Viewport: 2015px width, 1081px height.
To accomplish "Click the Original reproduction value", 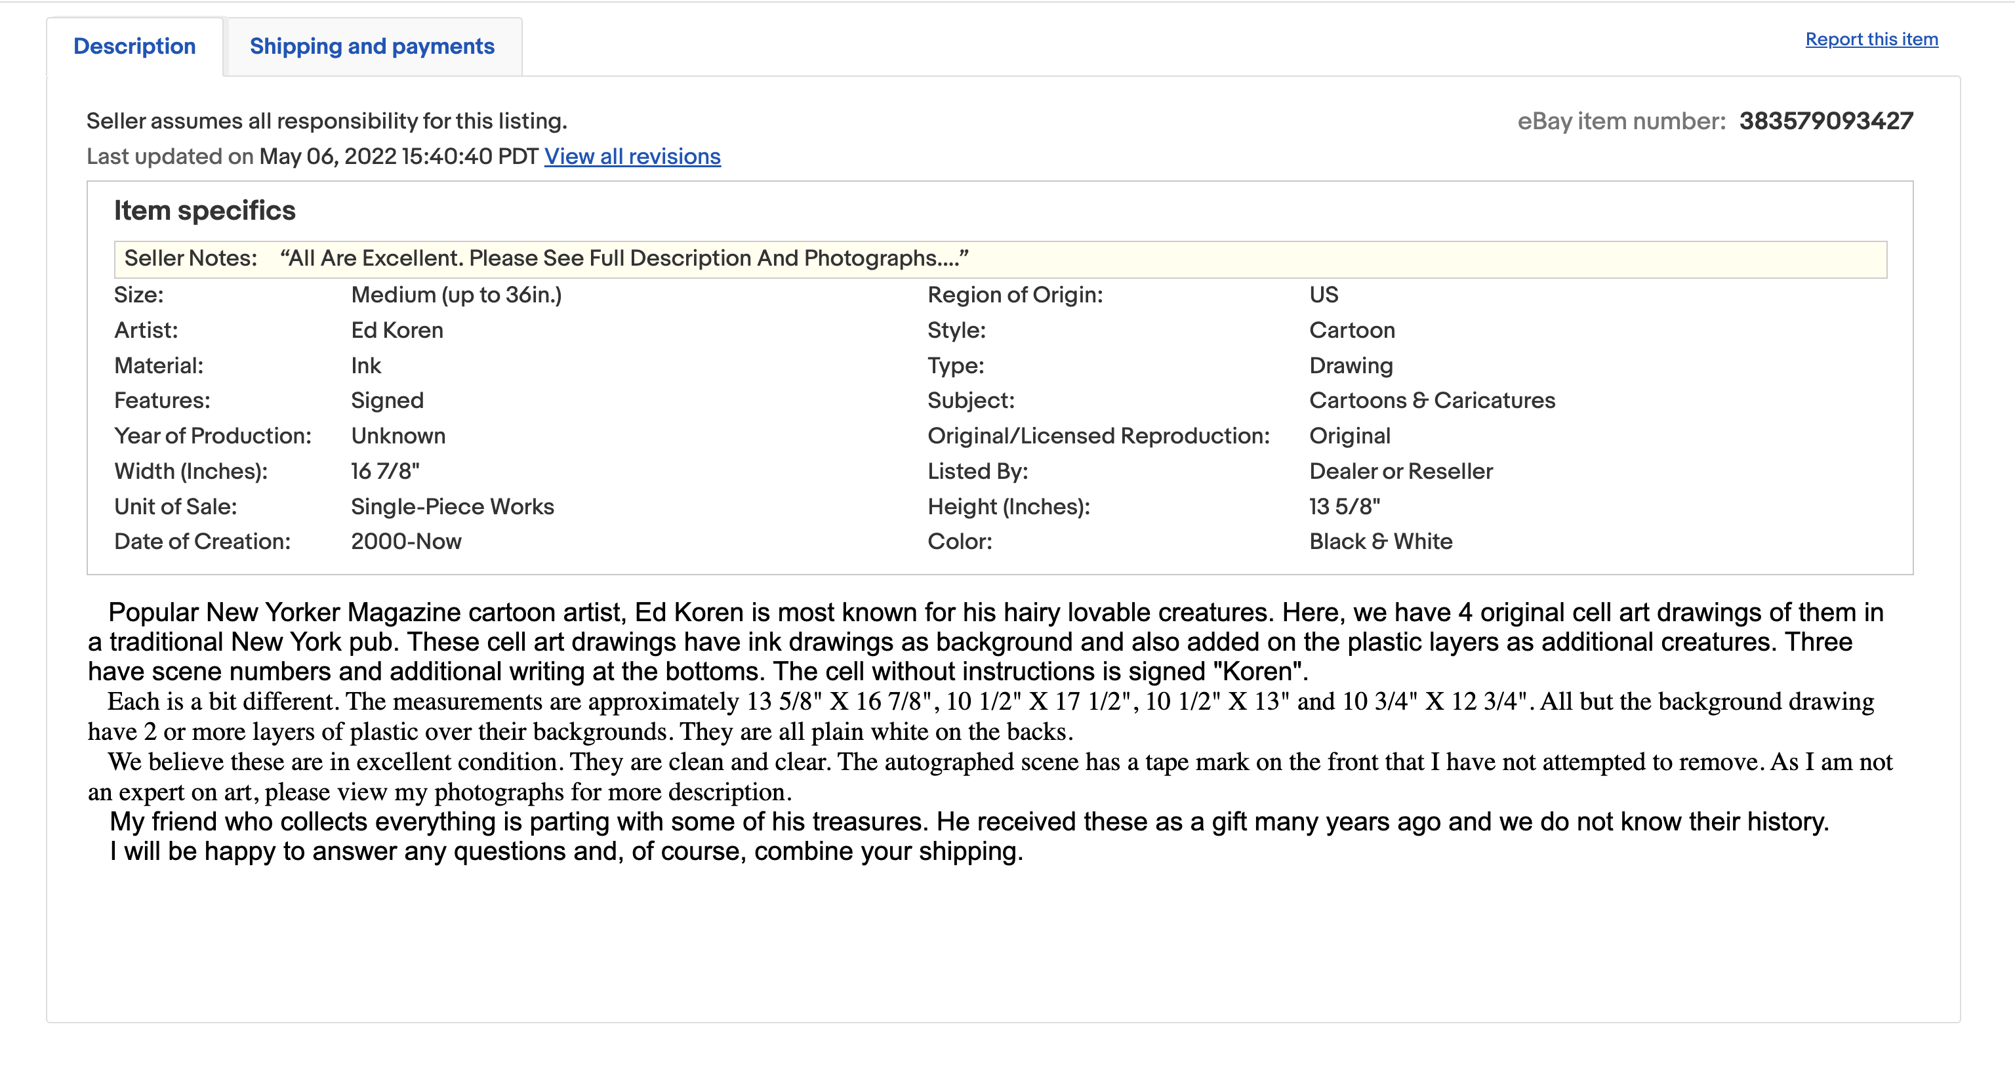I will point(1349,436).
